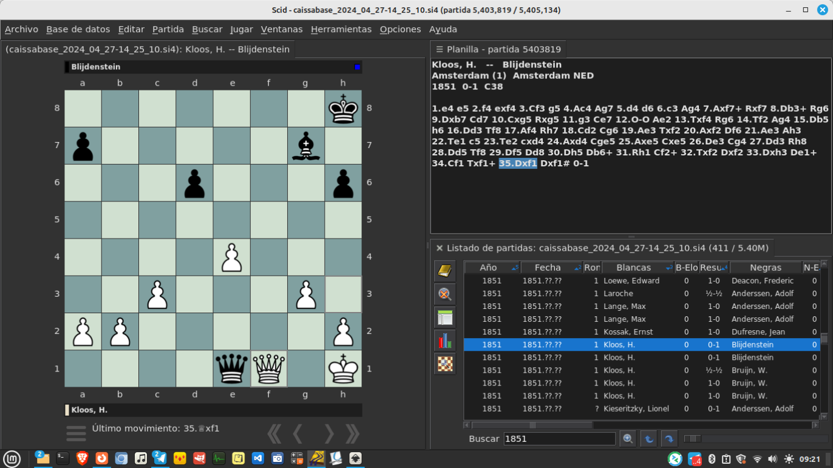Screen dimensions: 833x468
Task: Launch Brave browser from the taskbar
Action: pyautogui.click(x=82, y=458)
